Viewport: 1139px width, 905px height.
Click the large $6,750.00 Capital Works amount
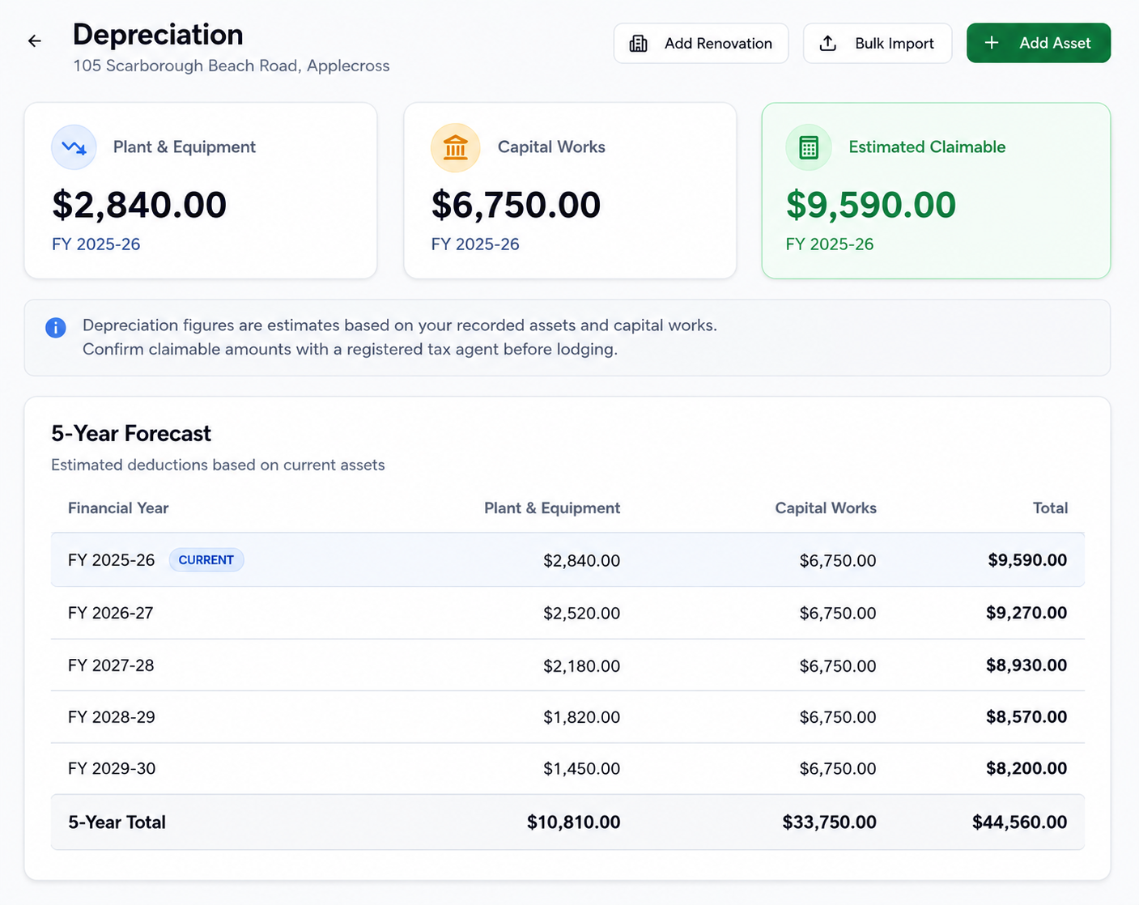[516, 205]
